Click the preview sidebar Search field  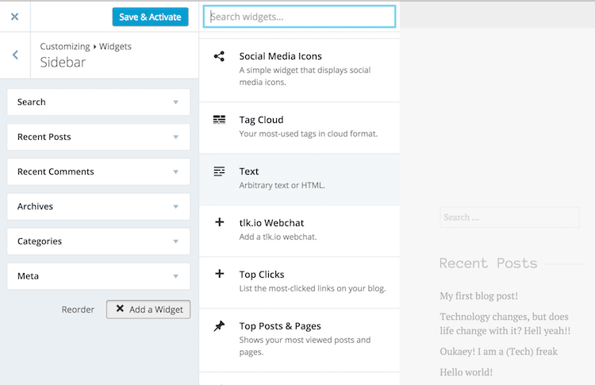509,218
